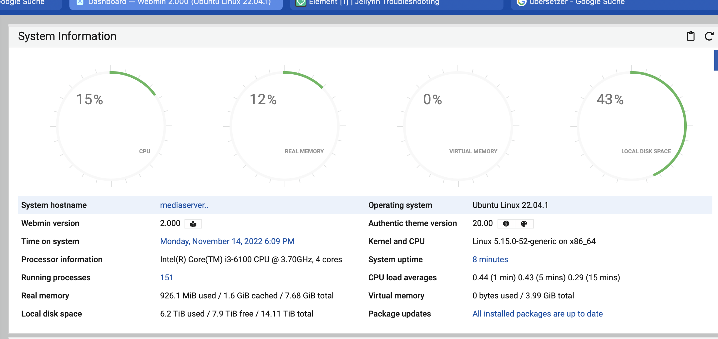Click the info icon next to Authentic theme version
The image size is (718, 339).
click(x=507, y=224)
